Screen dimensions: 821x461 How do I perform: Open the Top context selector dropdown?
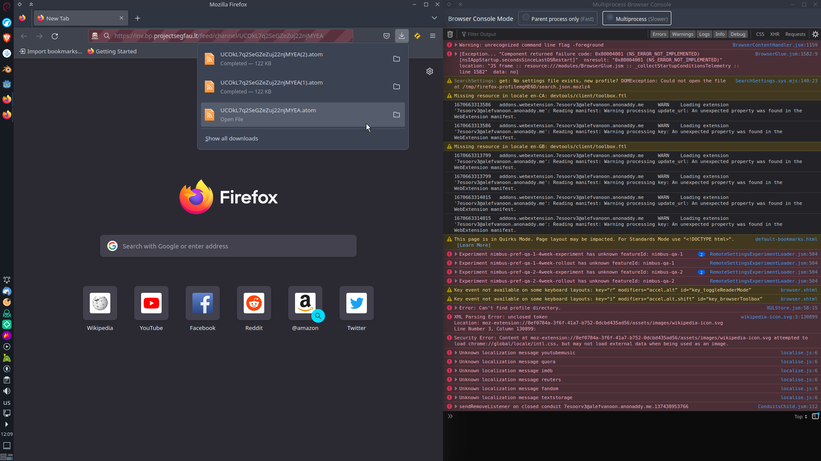coord(800,417)
